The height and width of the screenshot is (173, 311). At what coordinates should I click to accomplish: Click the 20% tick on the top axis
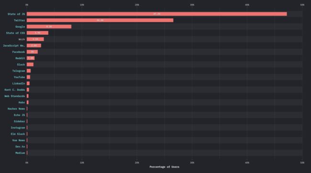[x=137, y=5]
